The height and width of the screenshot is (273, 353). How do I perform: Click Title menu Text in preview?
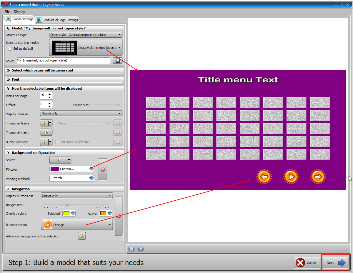click(x=238, y=80)
